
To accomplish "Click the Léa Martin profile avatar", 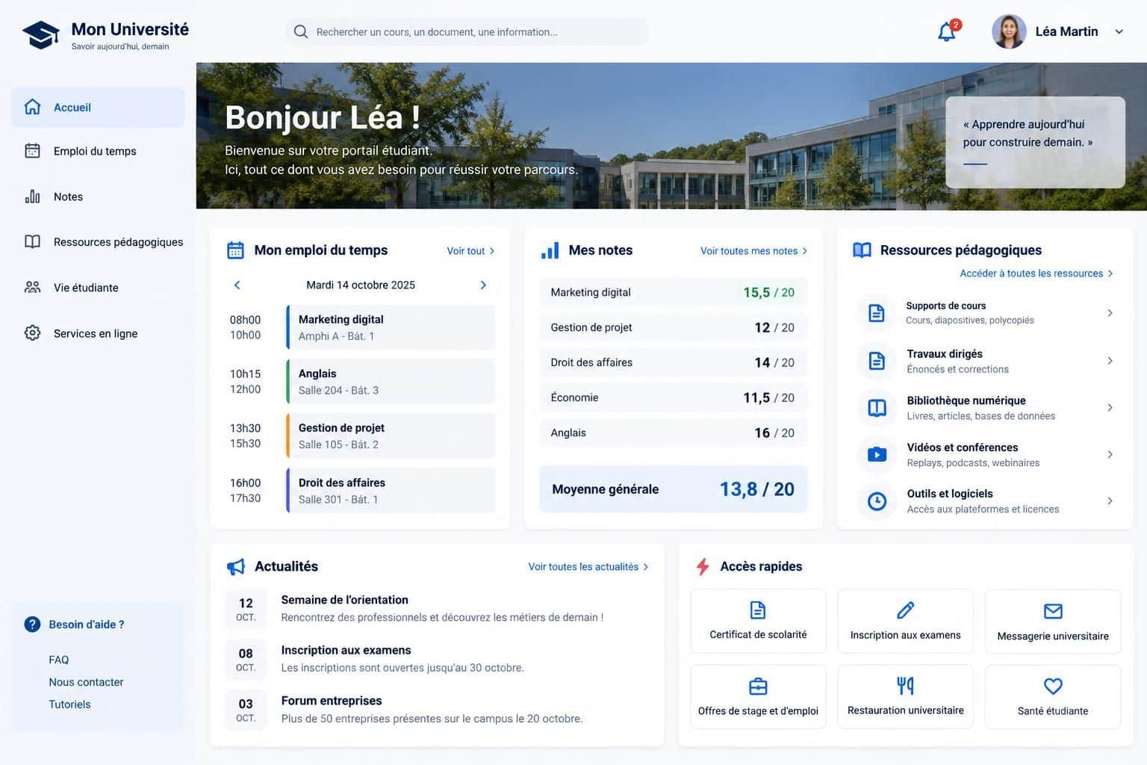I will coord(1008,31).
